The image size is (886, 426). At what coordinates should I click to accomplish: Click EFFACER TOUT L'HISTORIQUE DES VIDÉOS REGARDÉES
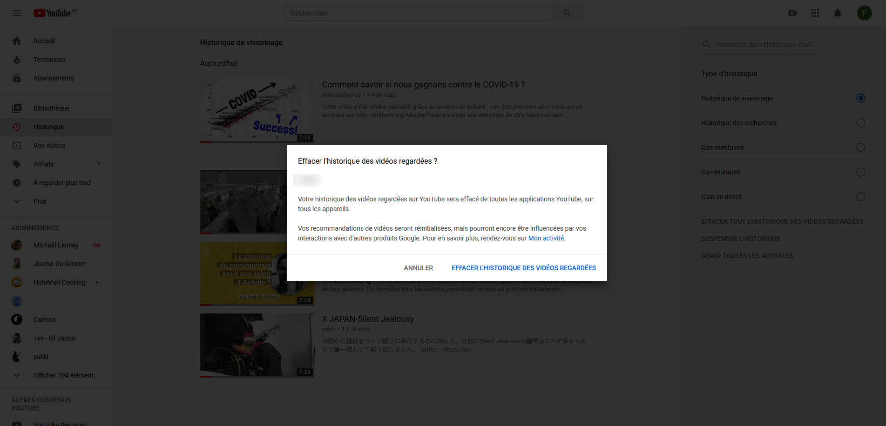pyautogui.click(x=782, y=221)
